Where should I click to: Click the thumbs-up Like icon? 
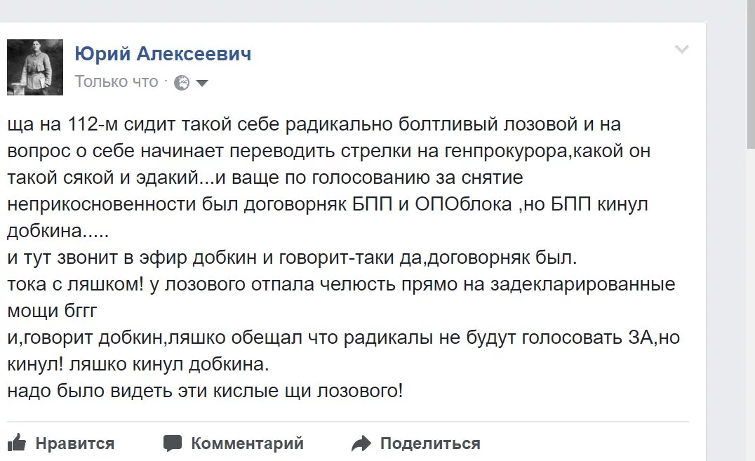(17, 442)
